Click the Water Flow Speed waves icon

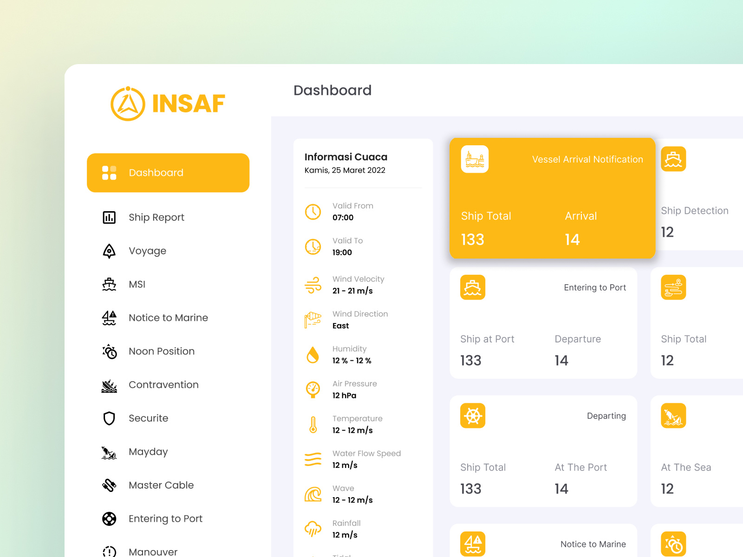click(313, 459)
